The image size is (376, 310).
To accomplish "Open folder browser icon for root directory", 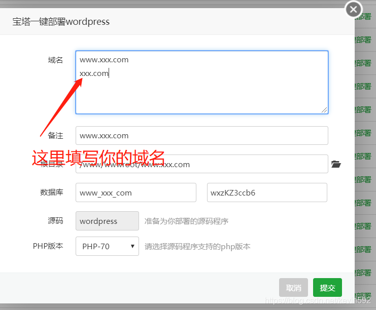I will tap(336, 164).
